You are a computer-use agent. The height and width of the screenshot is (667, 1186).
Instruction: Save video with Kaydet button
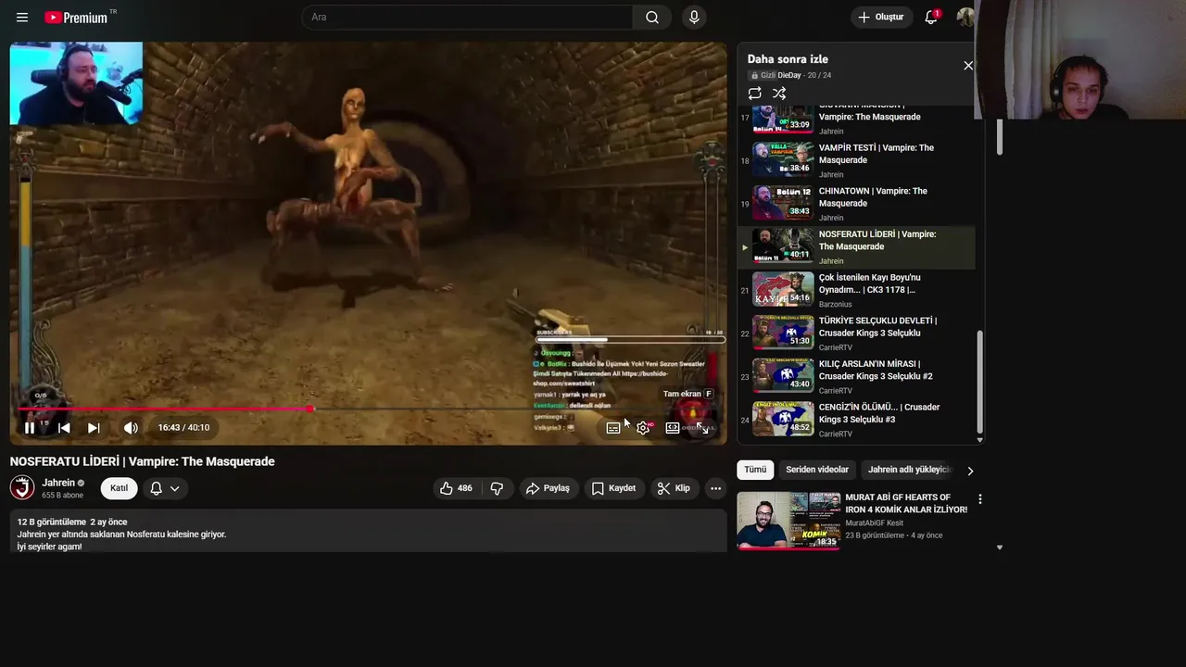click(x=614, y=488)
